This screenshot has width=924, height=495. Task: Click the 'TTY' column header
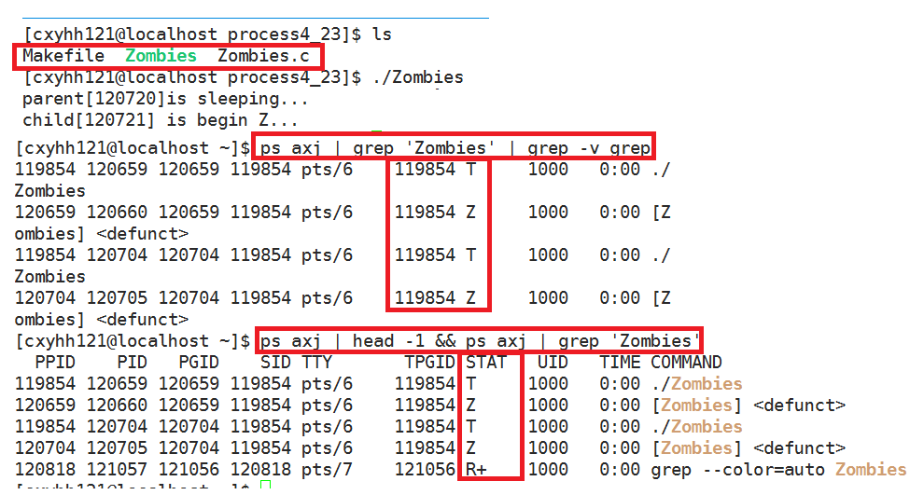coord(317,362)
